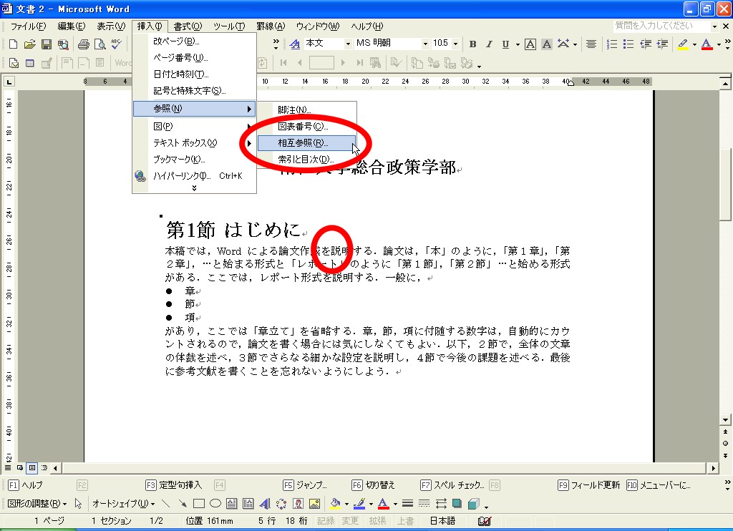733x531 pixels.
Task: Click the F6 切り替え button
Action: (x=373, y=485)
